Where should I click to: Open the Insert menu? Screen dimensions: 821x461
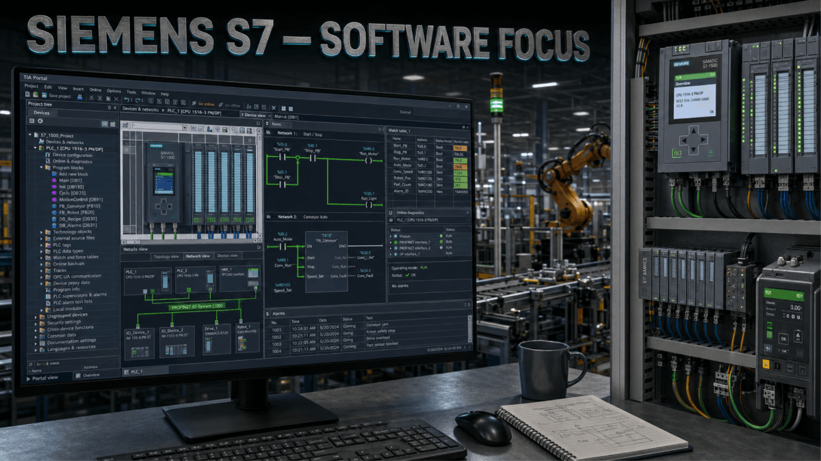coord(78,89)
